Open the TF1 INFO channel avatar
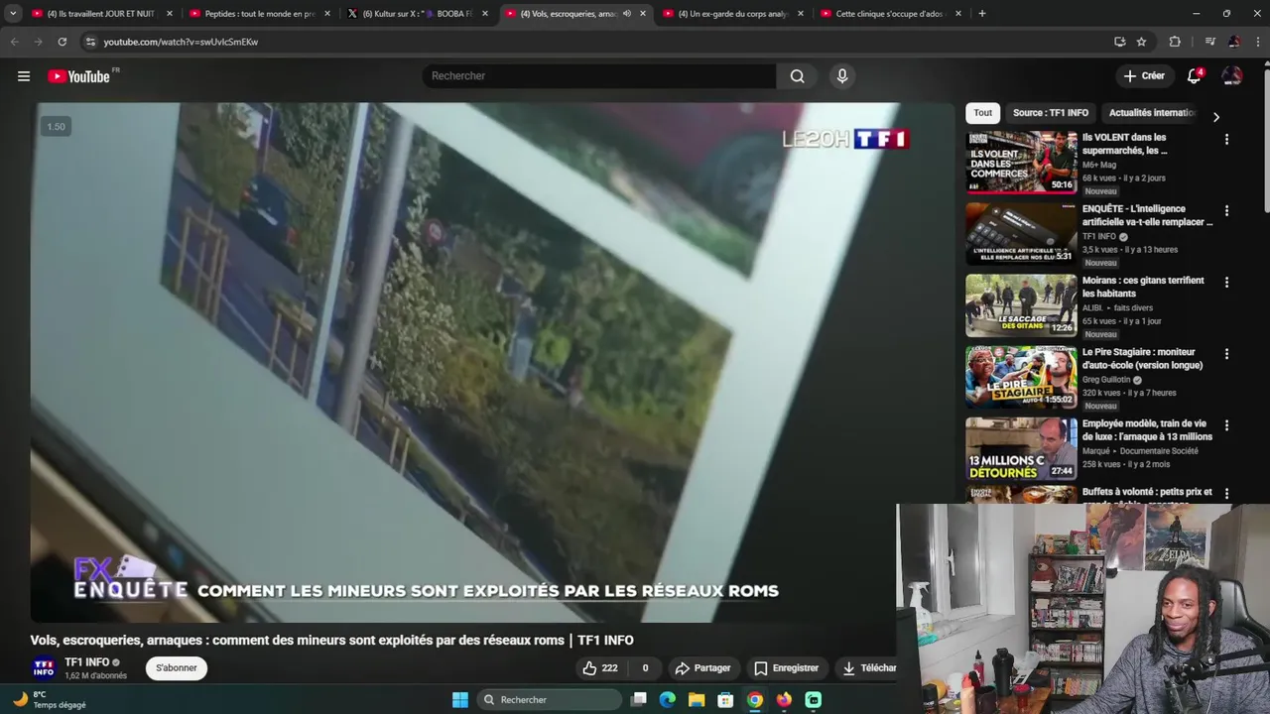 point(44,668)
